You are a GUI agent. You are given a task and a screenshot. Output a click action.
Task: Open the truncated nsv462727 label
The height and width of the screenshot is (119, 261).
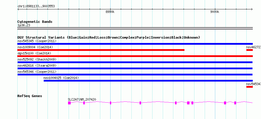click(253, 47)
